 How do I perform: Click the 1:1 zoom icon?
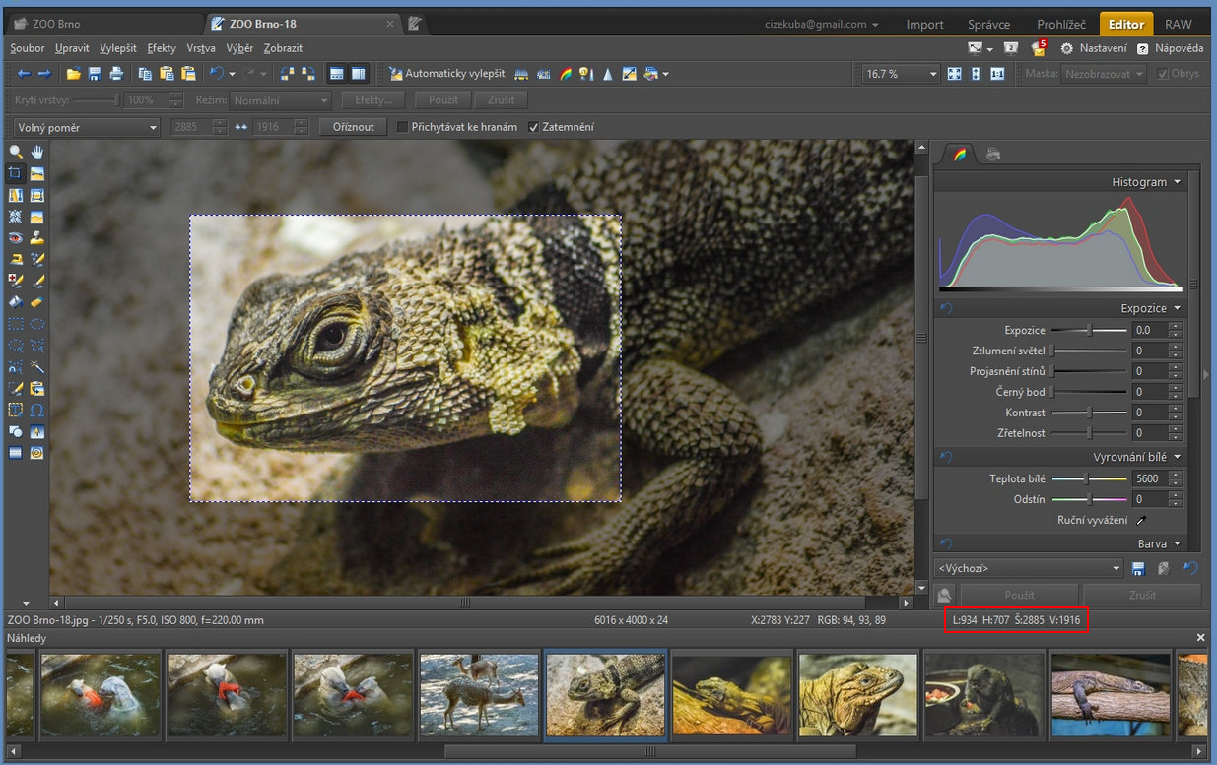[x=997, y=74]
